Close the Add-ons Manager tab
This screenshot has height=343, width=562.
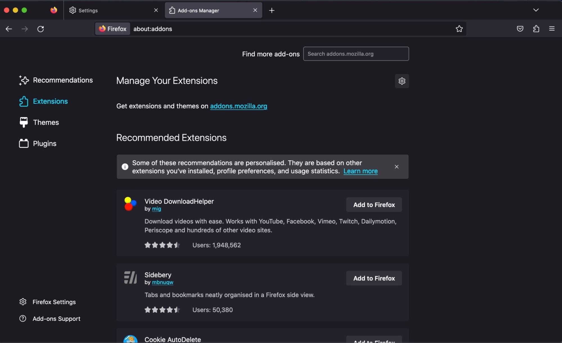click(x=255, y=10)
